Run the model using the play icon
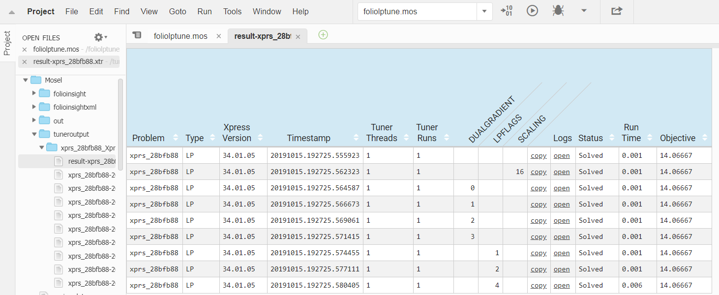Screen dimensions: 719x295 click(532, 11)
